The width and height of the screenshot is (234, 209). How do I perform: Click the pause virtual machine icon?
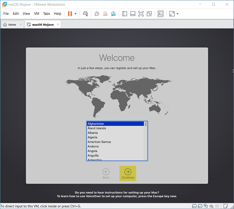pos(70,14)
